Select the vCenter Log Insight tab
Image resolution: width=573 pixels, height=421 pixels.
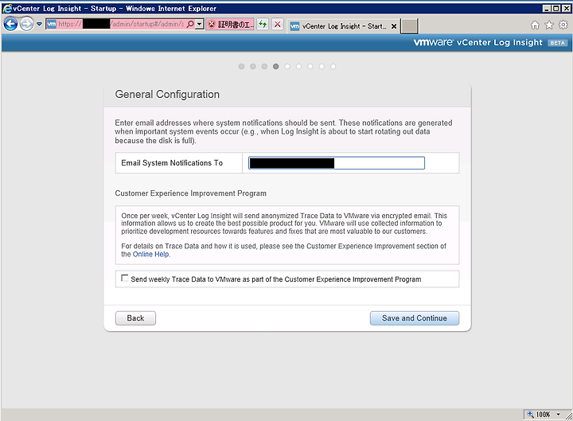point(343,26)
